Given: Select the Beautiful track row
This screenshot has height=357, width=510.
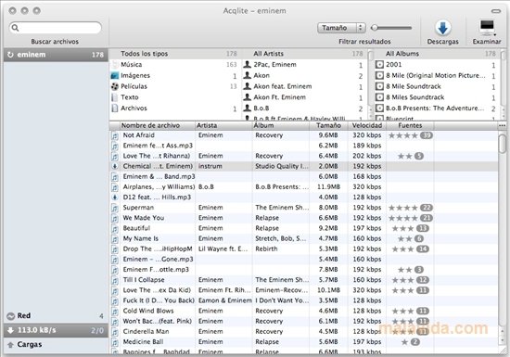Looking at the screenshot, I should click(x=304, y=228).
